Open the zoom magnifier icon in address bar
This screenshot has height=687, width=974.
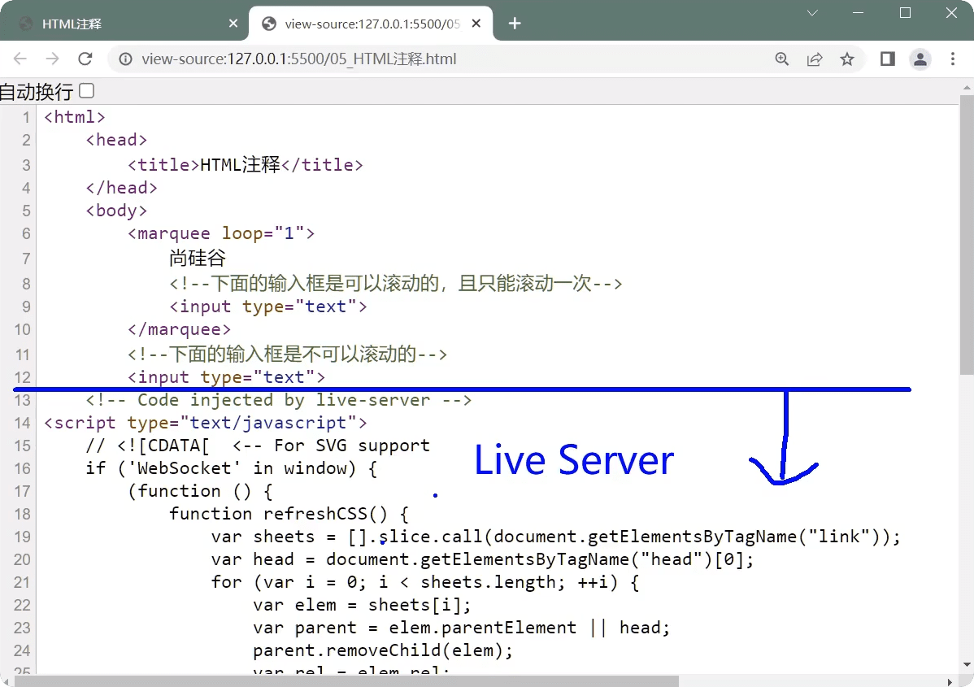(782, 59)
